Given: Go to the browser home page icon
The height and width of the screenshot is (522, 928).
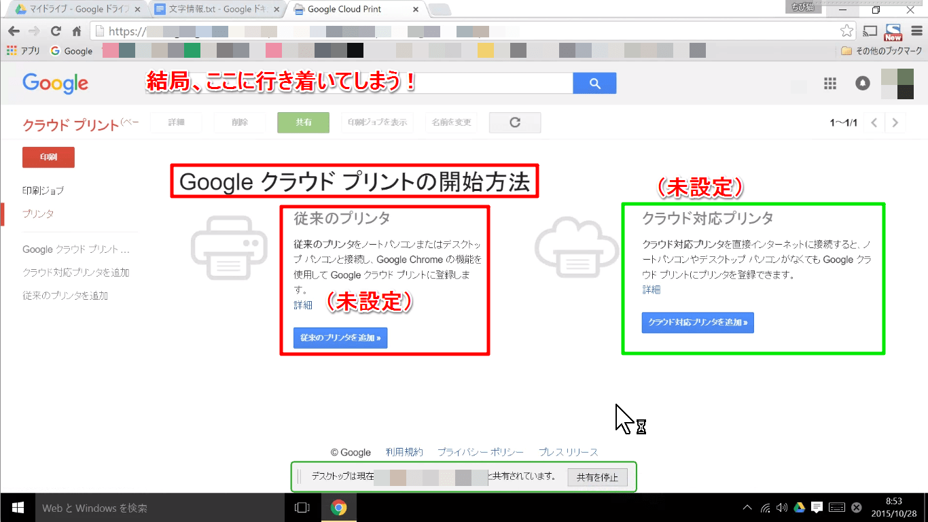Looking at the screenshot, I should [x=77, y=31].
